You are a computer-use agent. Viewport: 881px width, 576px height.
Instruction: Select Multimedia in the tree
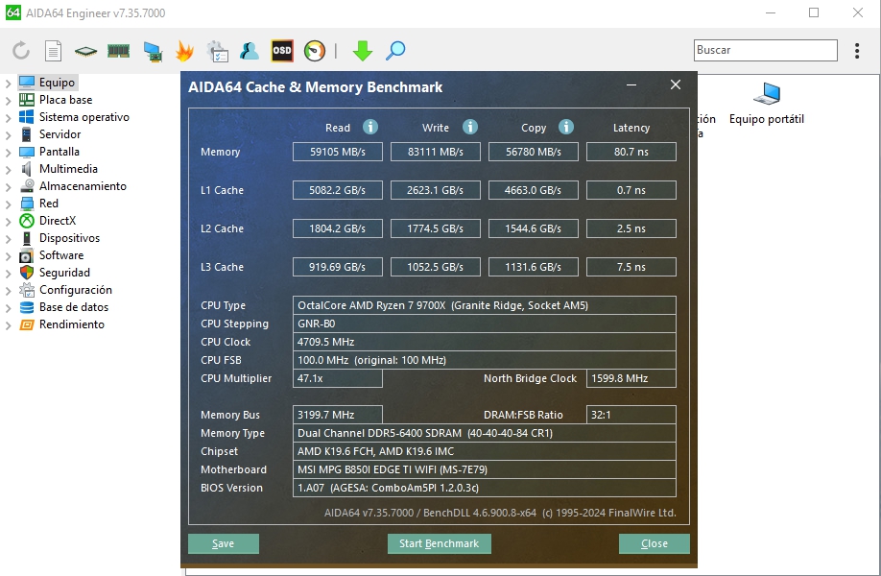(x=68, y=169)
